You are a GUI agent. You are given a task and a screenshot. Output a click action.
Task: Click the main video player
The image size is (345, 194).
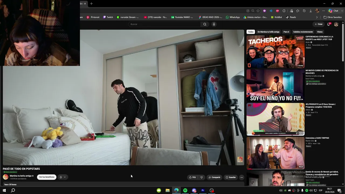(123, 97)
